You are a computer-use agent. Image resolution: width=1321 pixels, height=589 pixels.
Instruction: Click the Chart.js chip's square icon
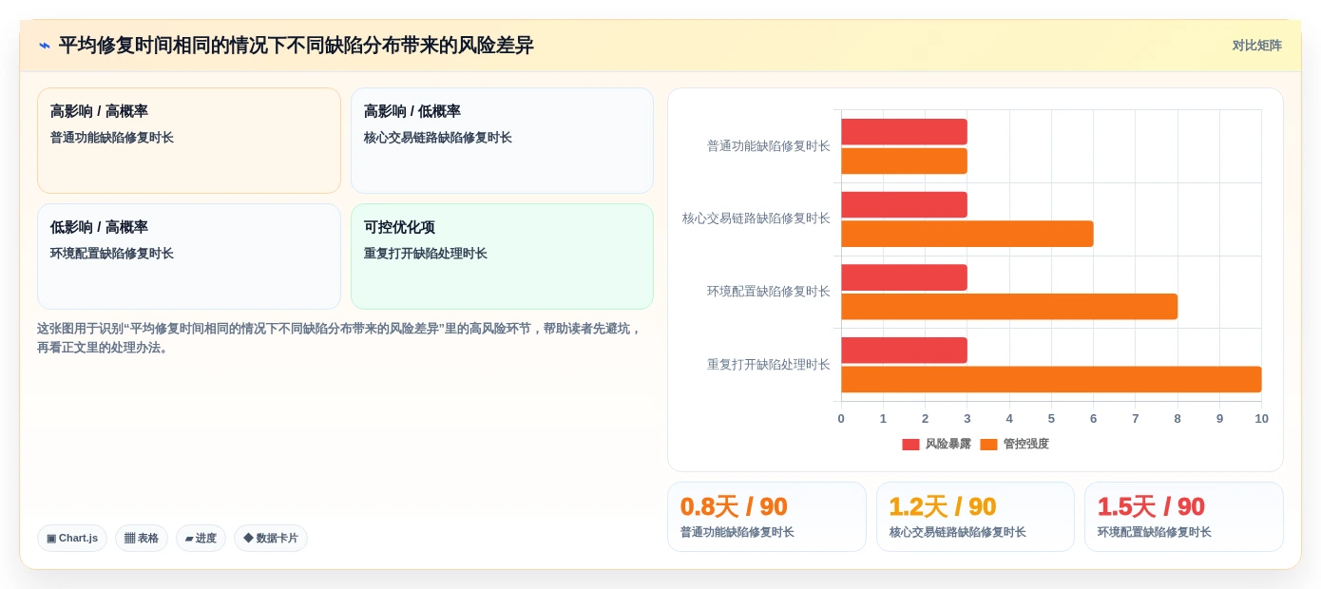(51, 539)
